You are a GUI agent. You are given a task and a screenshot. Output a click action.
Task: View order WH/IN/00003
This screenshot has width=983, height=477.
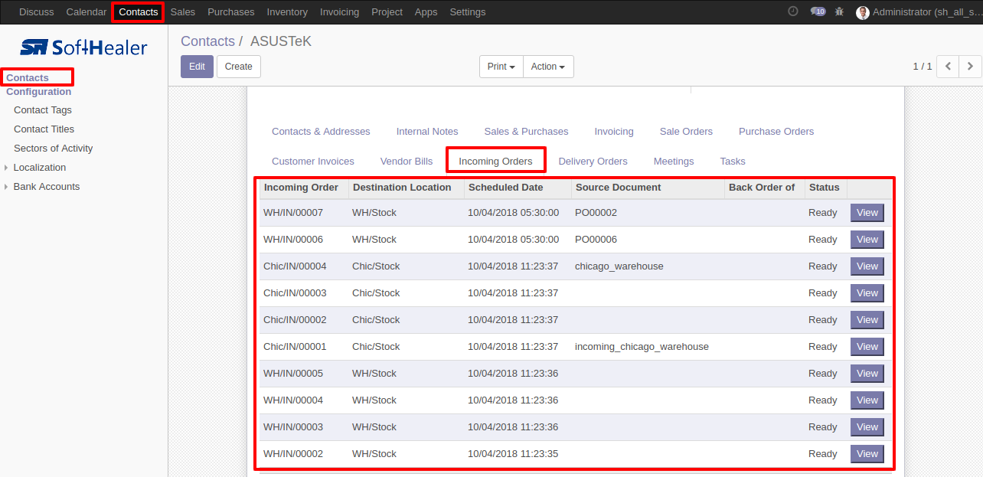pyautogui.click(x=867, y=427)
